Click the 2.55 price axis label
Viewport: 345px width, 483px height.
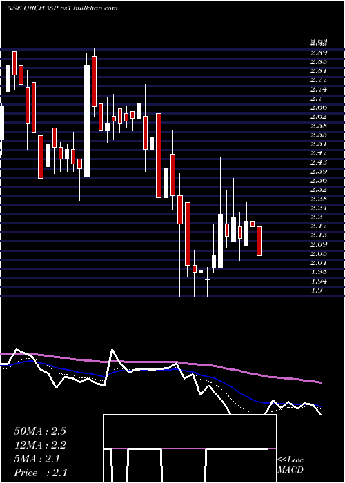coord(319,135)
